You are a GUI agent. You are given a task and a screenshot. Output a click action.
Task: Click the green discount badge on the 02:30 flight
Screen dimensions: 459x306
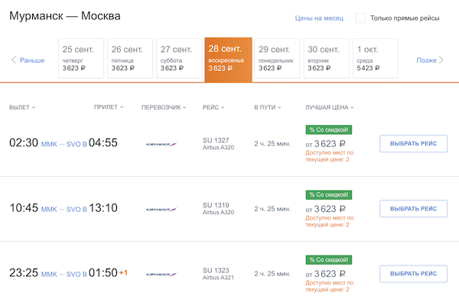[x=328, y=129]
